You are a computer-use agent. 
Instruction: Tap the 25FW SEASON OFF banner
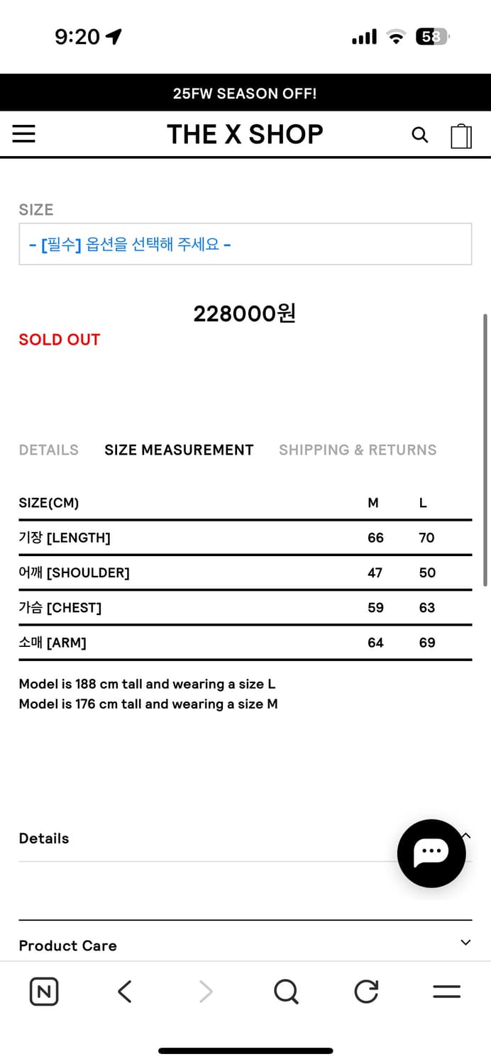(x=245, y=93)
